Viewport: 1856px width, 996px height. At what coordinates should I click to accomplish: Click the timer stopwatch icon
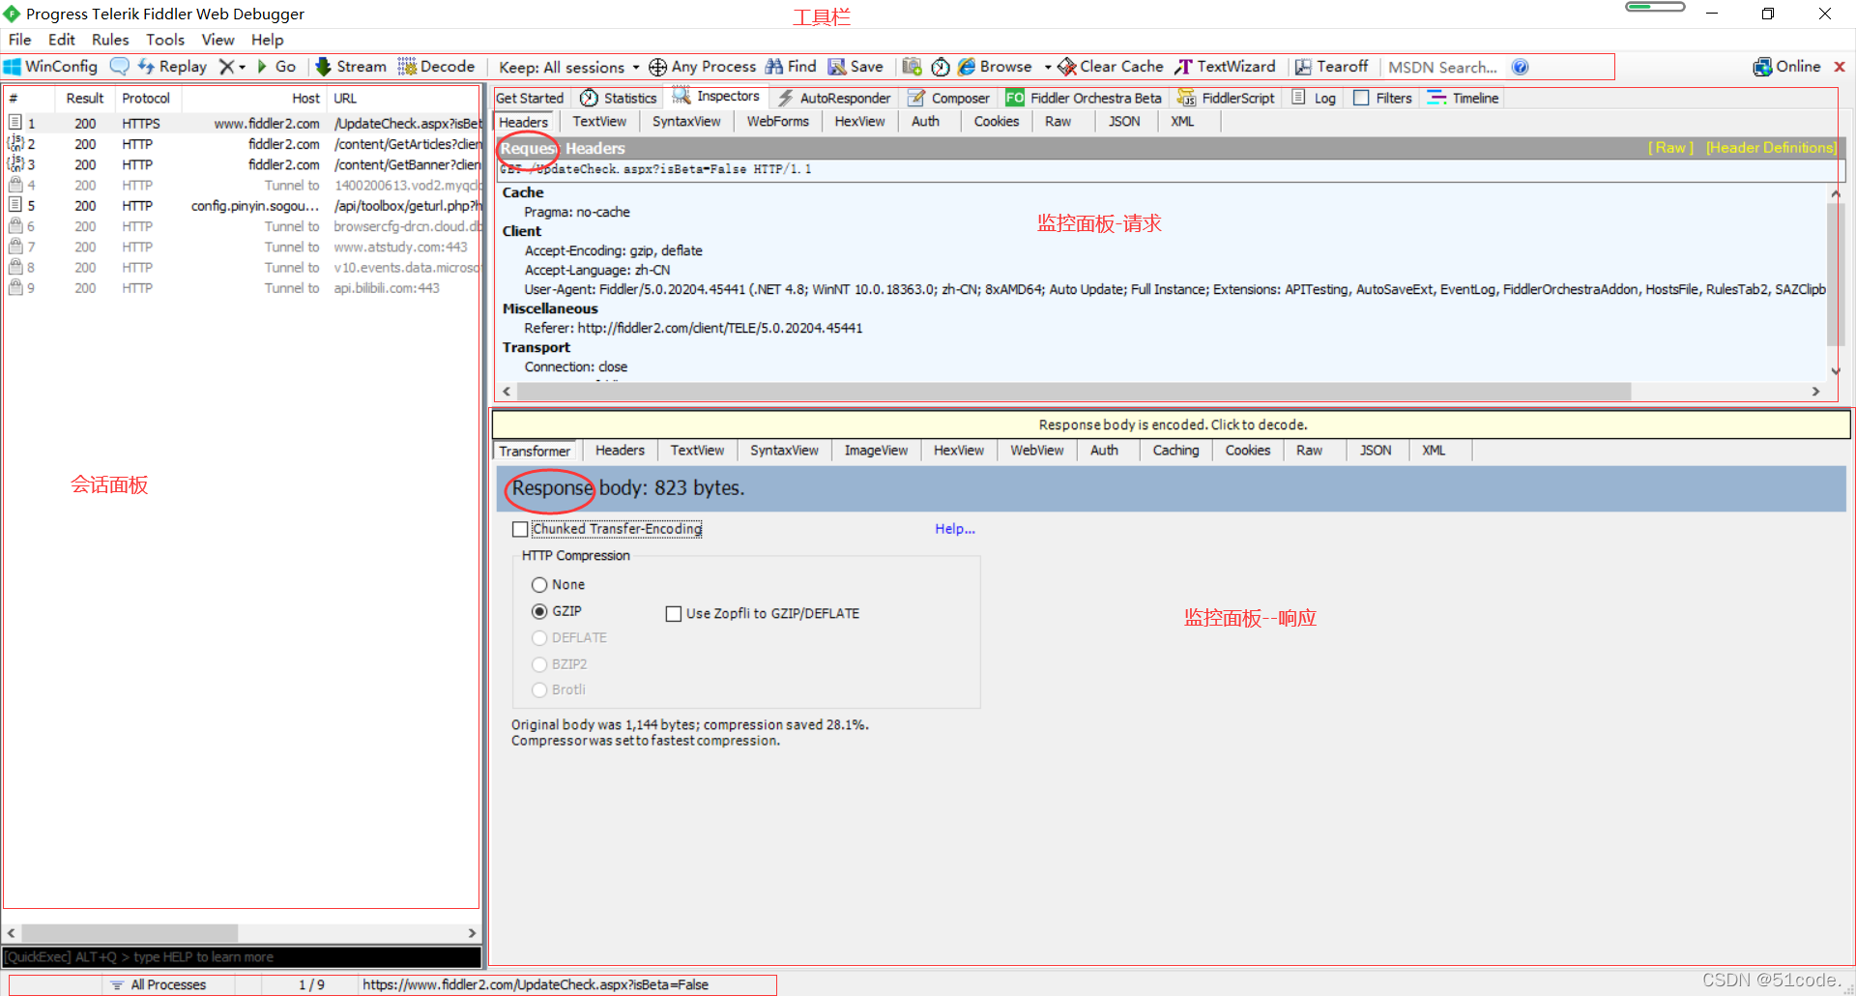940,67
